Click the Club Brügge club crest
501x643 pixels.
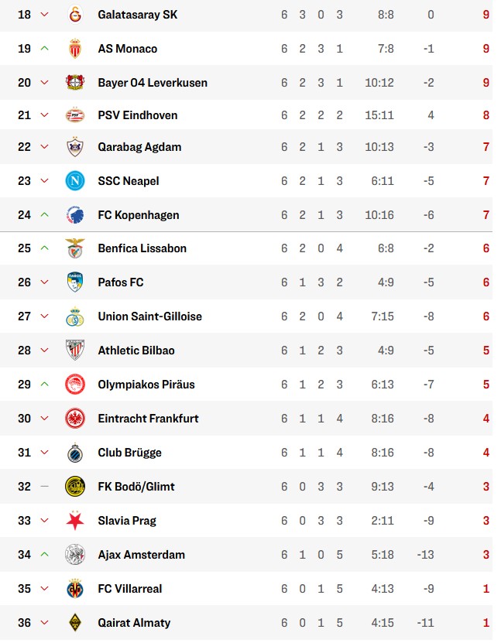pyautogui.click(x=75, y=453)
